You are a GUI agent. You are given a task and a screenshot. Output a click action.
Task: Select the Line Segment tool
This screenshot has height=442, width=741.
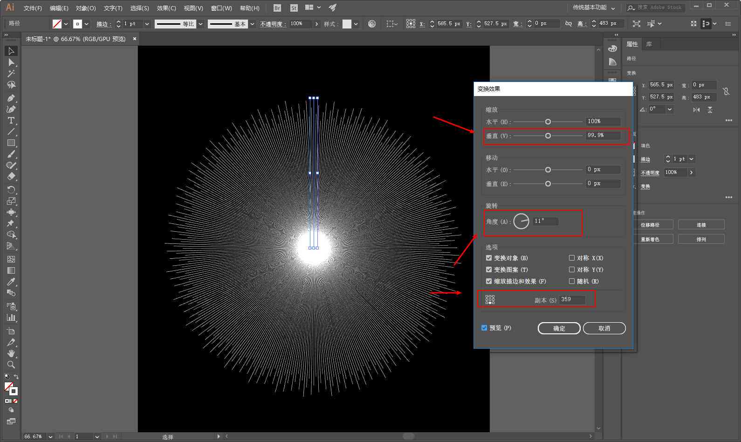11,132
